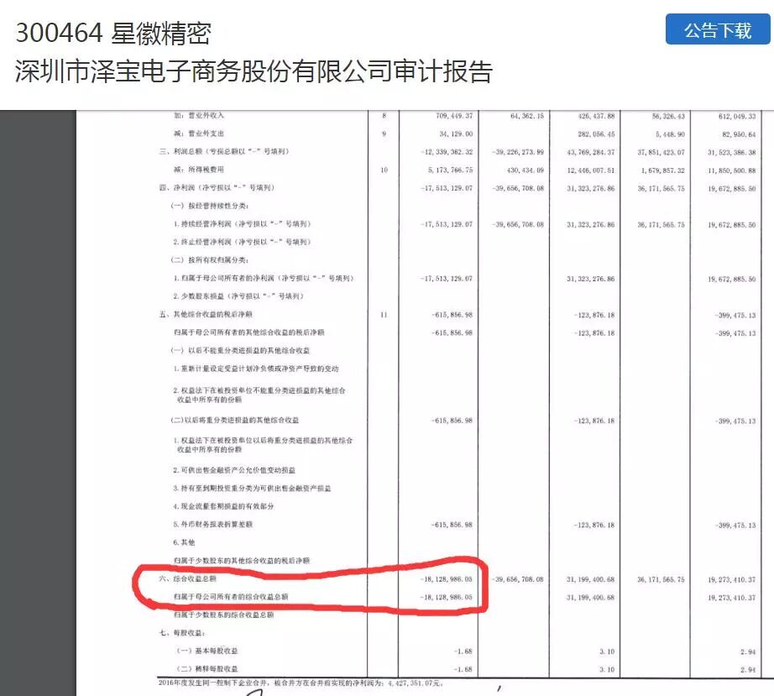Image resolution: width=774 pixels, height=696 pixels.
Task: Click label 2.少数股东损益
Action: pyautogui.click(x=239, y=296)
